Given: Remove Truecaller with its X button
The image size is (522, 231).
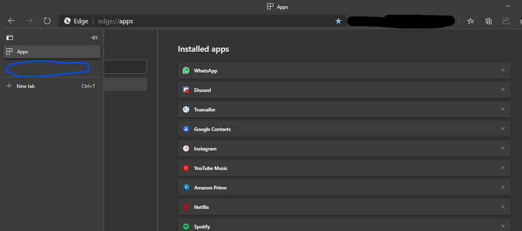Looking at the screenshot, I should click(x=503, y=109).
